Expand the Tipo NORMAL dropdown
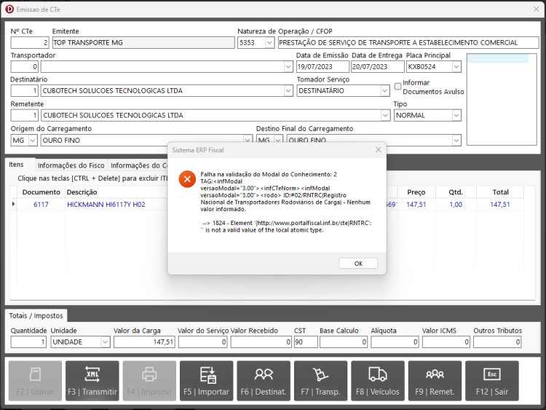Screen dimensions: 546x410 (456, 115)
